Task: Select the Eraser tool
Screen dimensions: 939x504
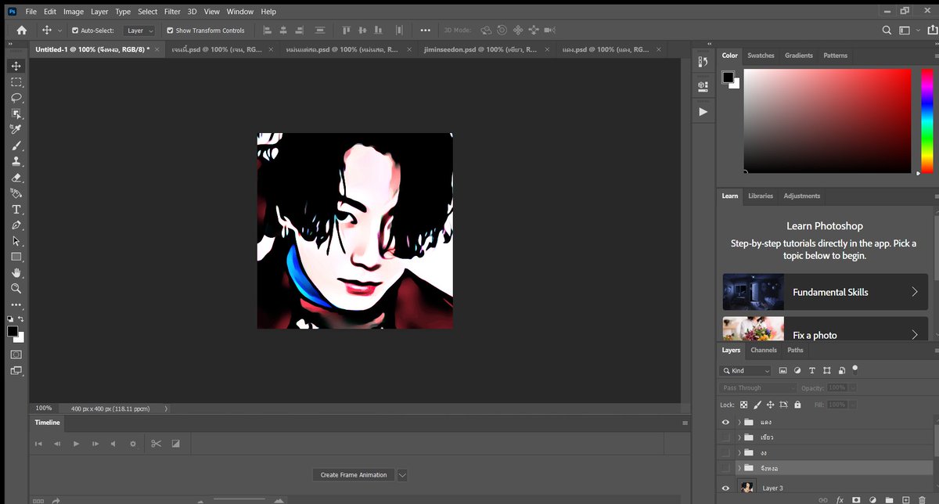Action: click(16, 178)
